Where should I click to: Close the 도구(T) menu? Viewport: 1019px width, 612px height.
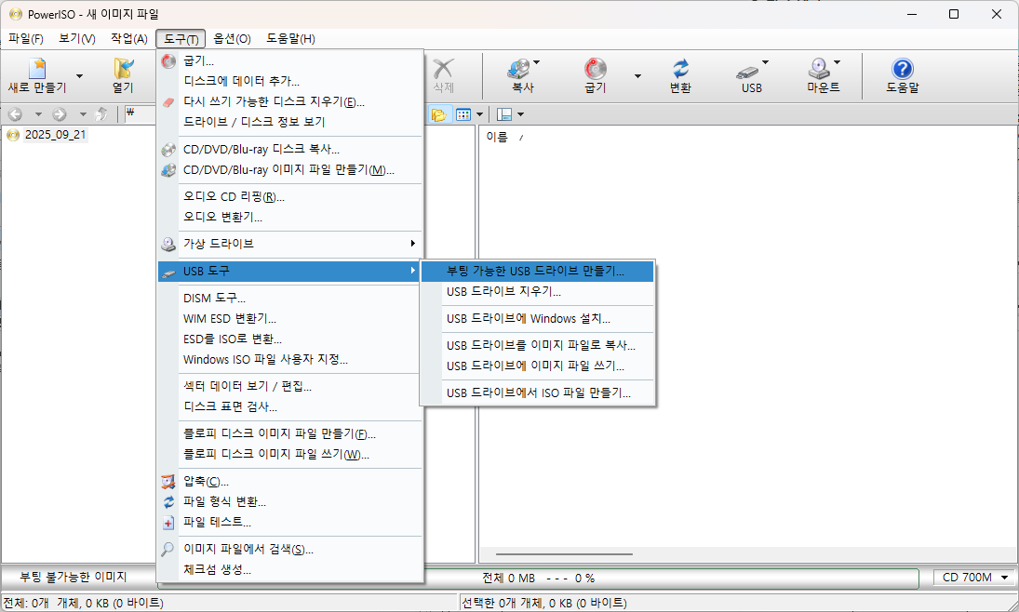[181, 39]
